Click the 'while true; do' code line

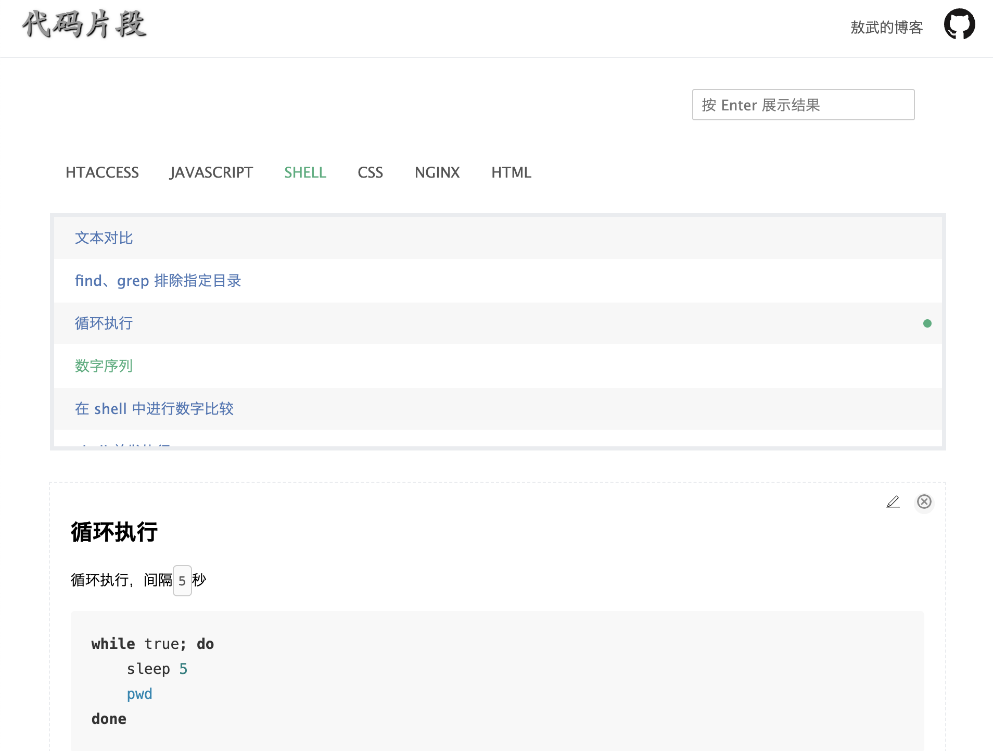[x=152, y=644]
